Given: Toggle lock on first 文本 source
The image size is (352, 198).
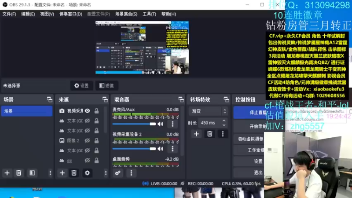Looking at the screenshot, I should pyautogui.click(x=96, y=121).
